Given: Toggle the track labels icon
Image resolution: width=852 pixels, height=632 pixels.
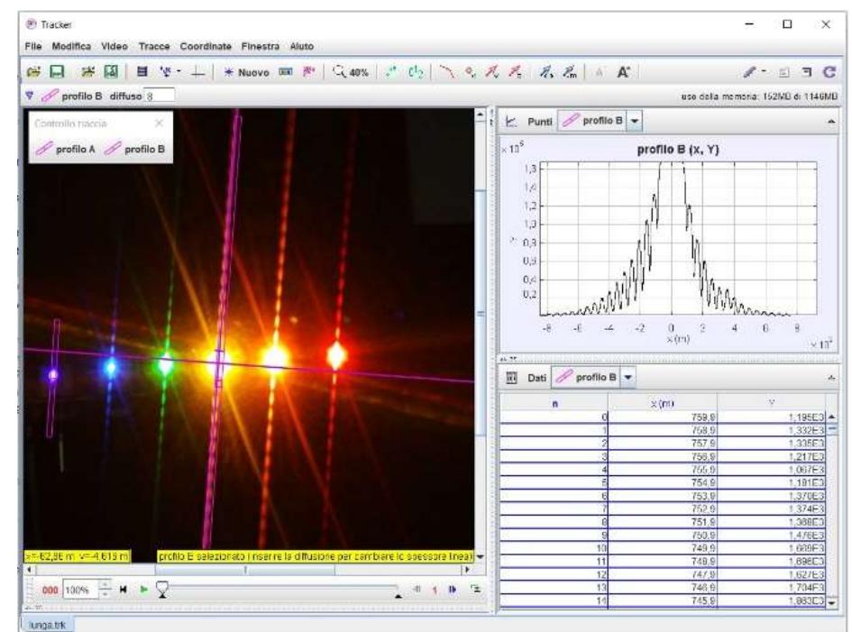Looking at the screenshot, I should [x=416, y=72].
